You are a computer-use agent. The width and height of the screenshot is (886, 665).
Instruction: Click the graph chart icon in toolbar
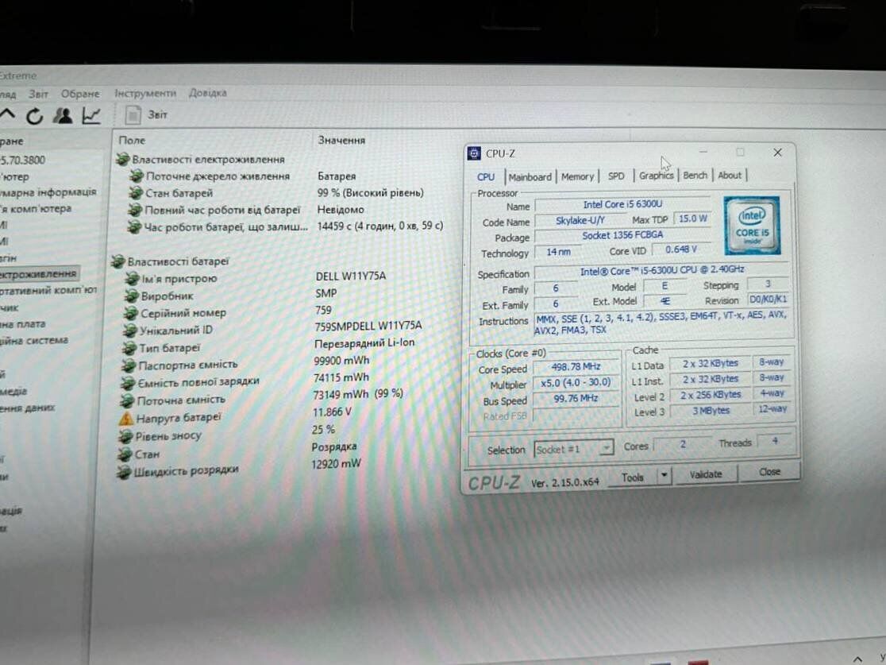91,116
